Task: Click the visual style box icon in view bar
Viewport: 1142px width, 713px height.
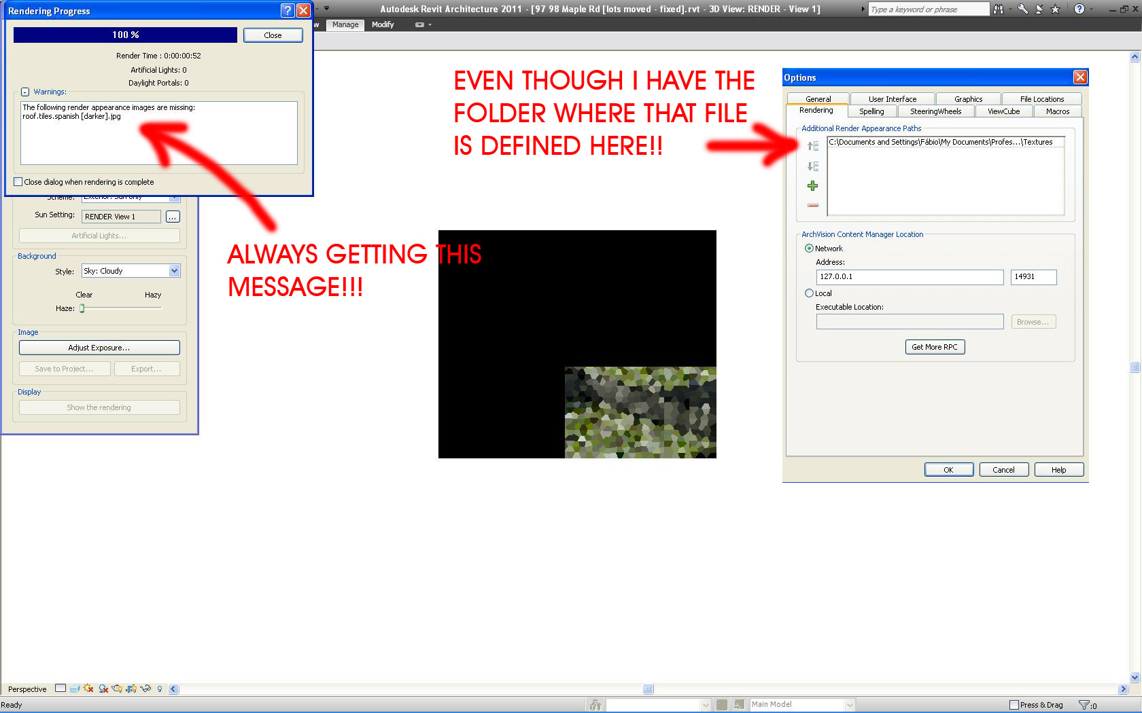Action: (x=60, y=688)
